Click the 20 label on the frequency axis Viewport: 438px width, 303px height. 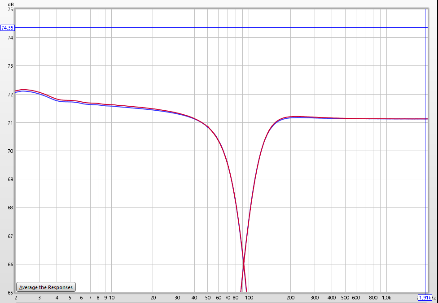coord(153,298)
